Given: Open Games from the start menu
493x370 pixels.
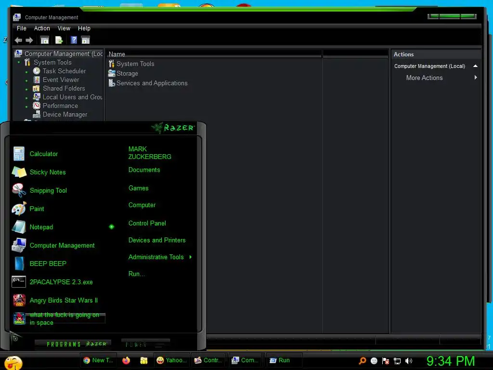Looking at the screenshot, I should pyautogui.click(x=138, y=188).
